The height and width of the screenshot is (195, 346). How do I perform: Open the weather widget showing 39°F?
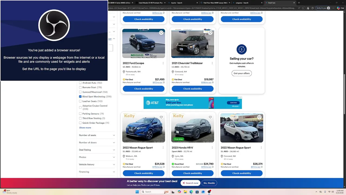[10, 192]
